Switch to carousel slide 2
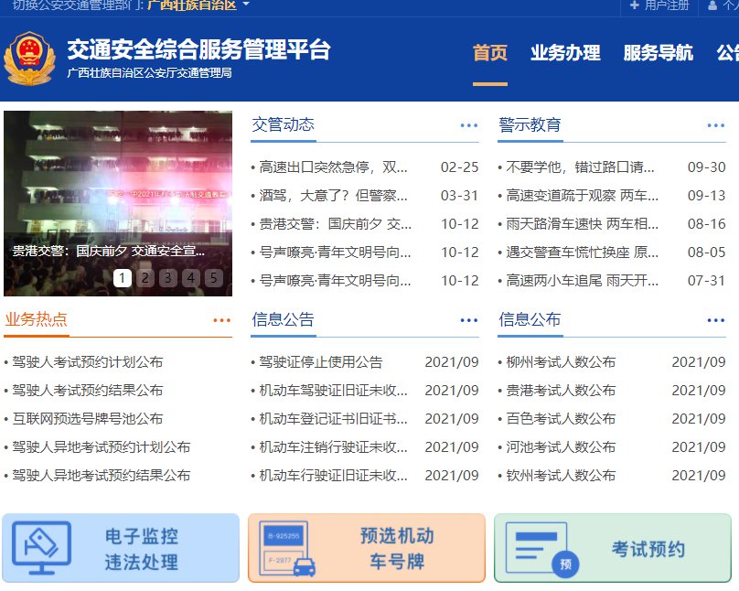 tap(145, 278)
